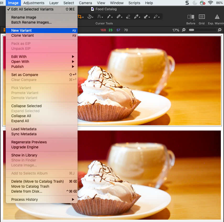Screen dimensions: 224x222
Task: Uncheck Edit All Selected Variants
Action: click(42, 9)
